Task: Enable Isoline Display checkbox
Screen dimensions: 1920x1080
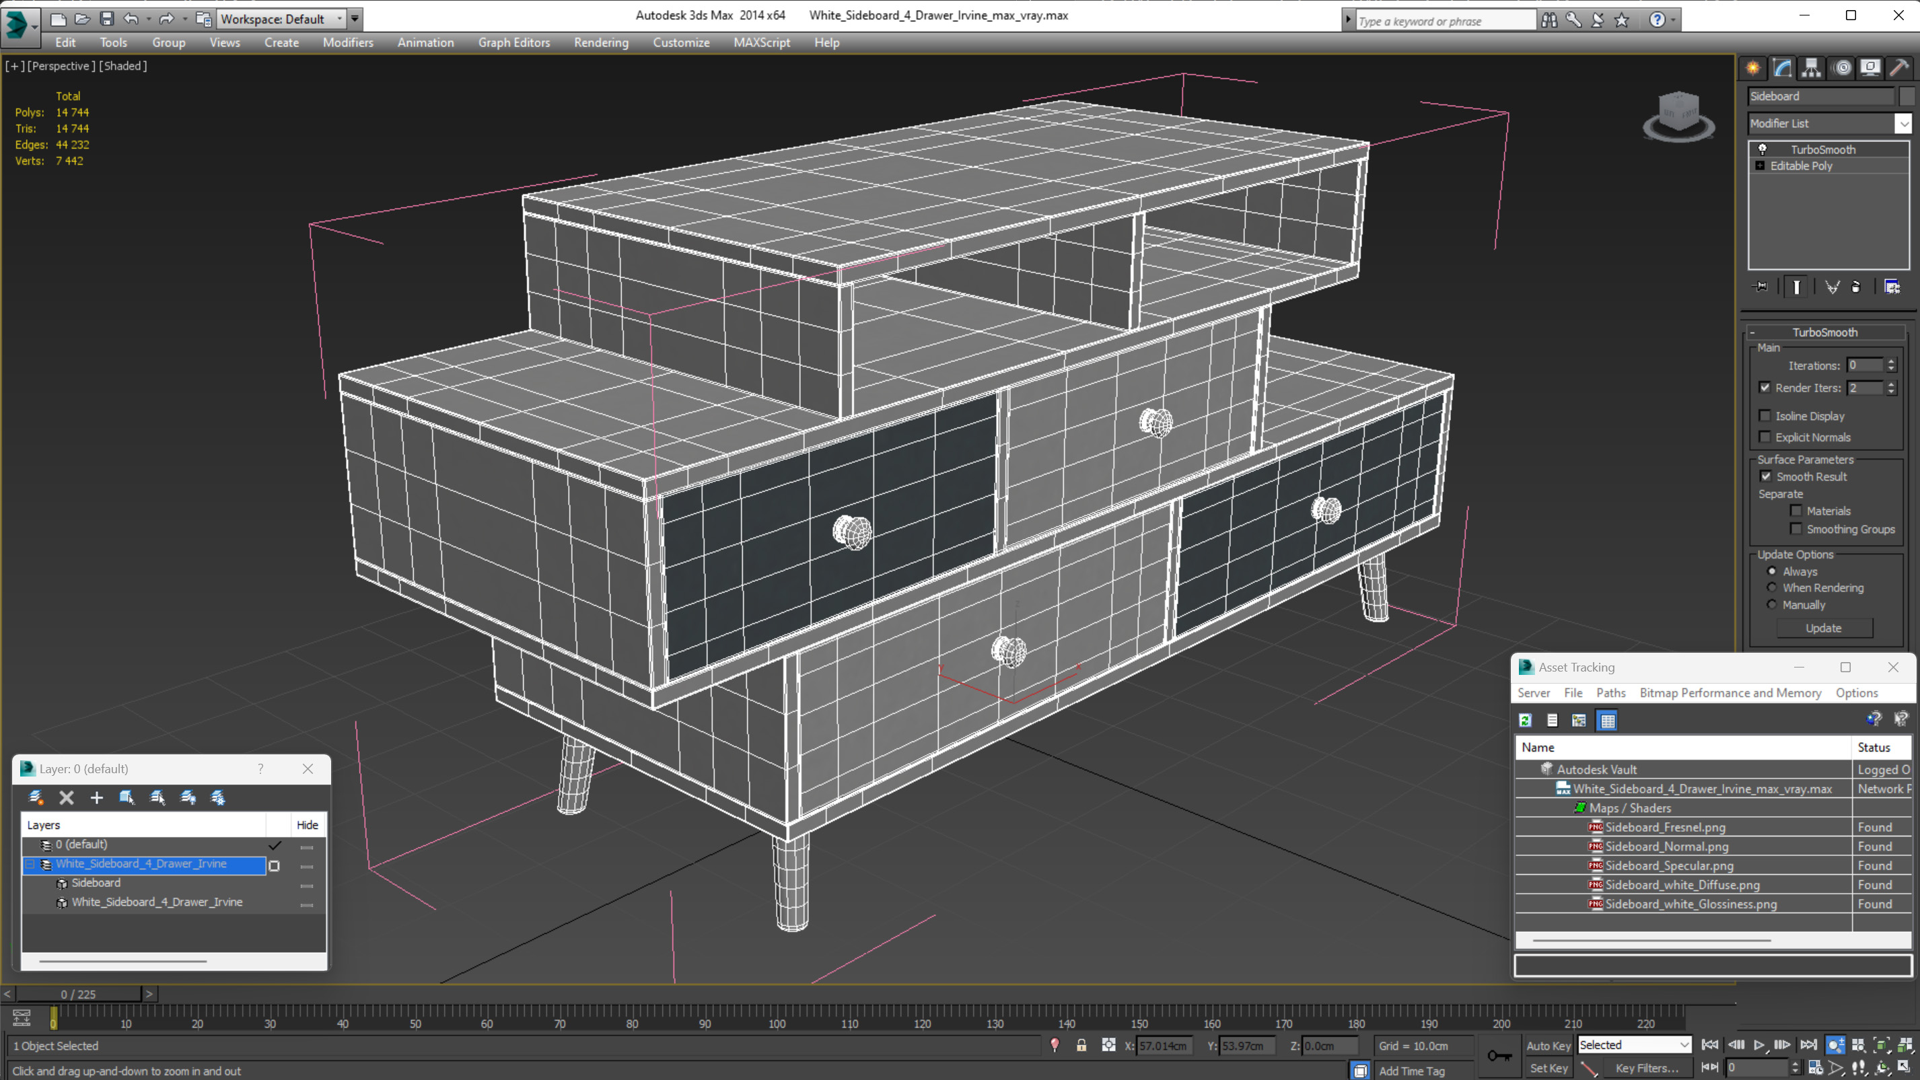Action: (x=1765, y=416)
